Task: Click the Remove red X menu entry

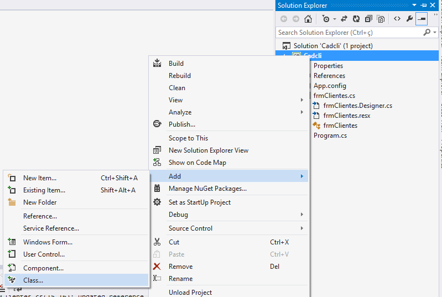Action: (x=180, y=267)
